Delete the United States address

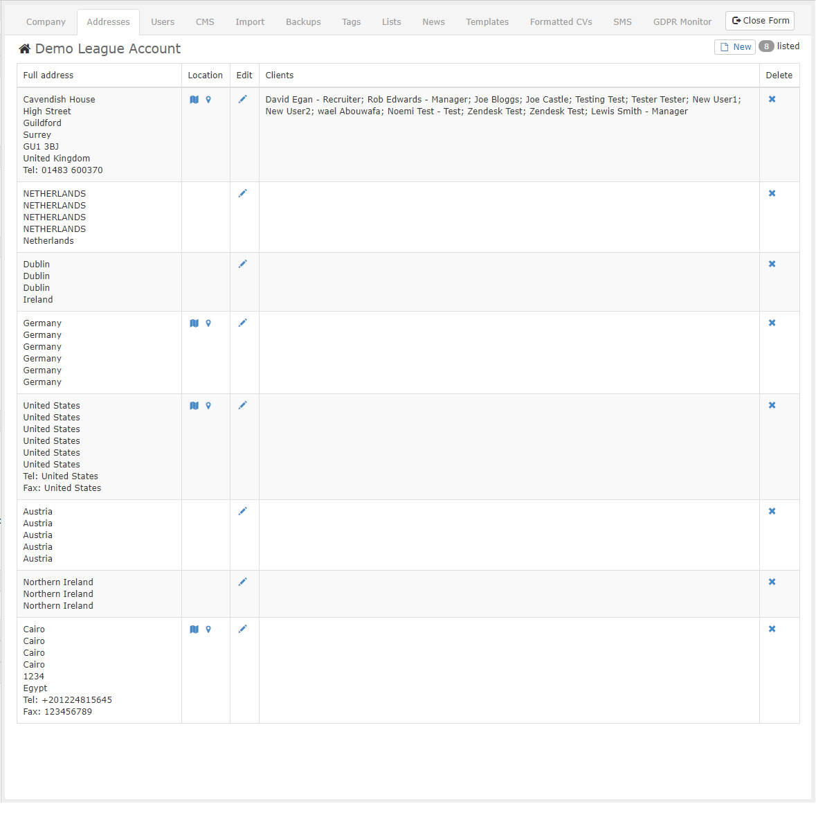(772, 405)
